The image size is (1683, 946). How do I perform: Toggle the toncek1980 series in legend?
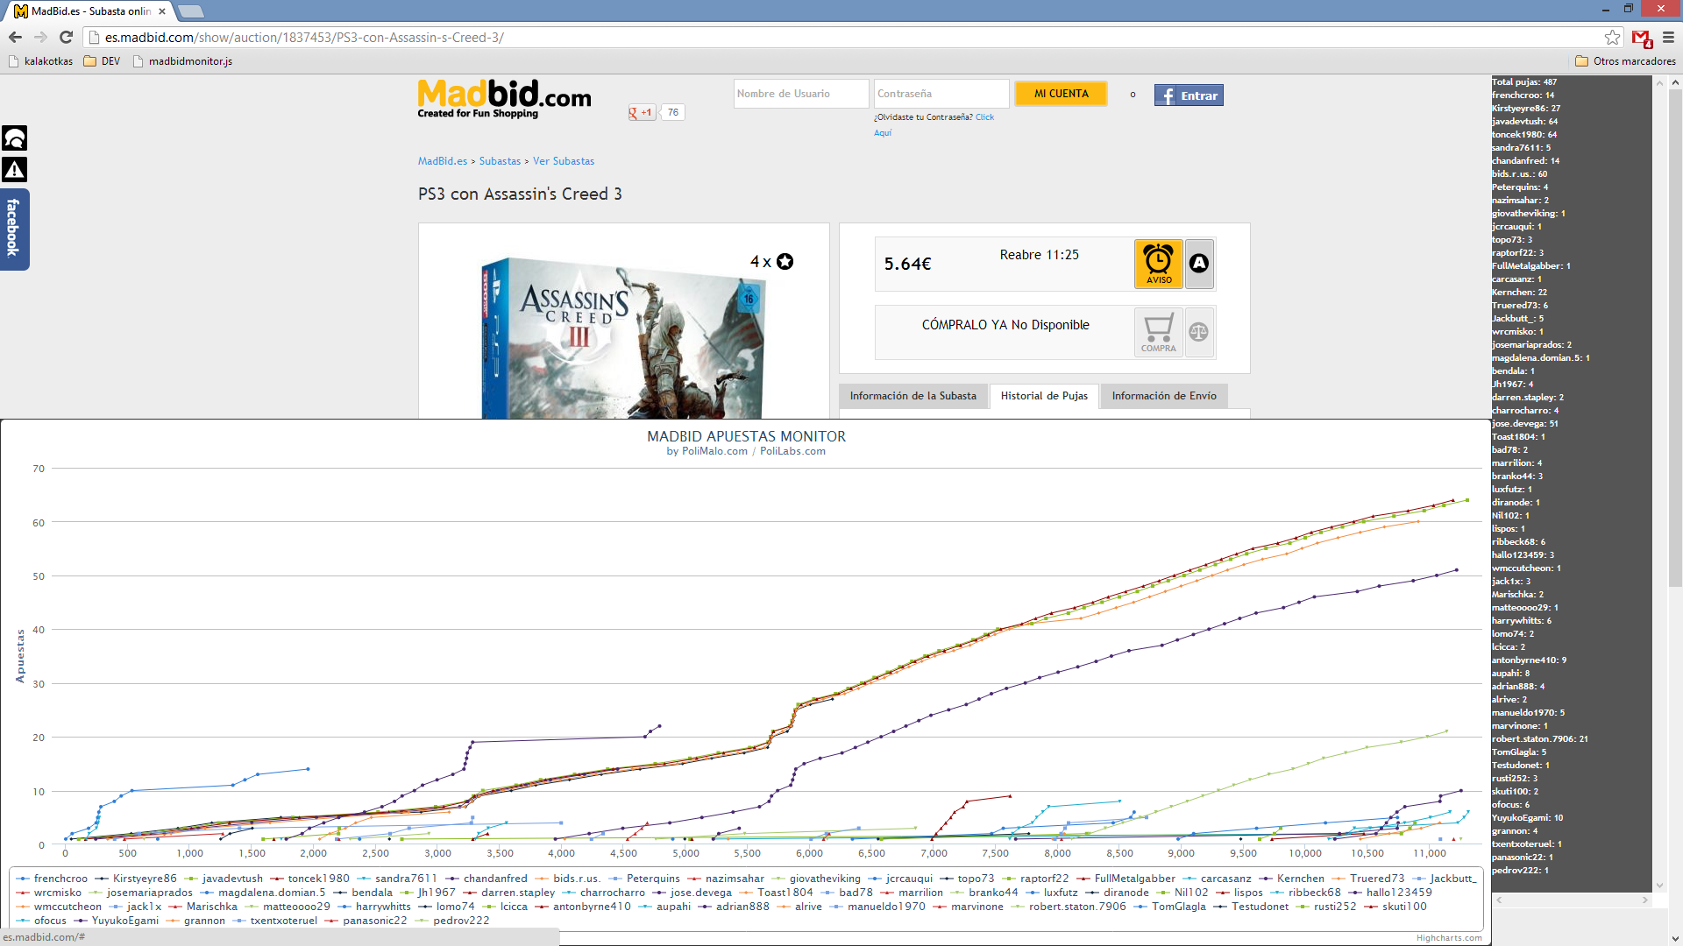(x=309, y=879)
